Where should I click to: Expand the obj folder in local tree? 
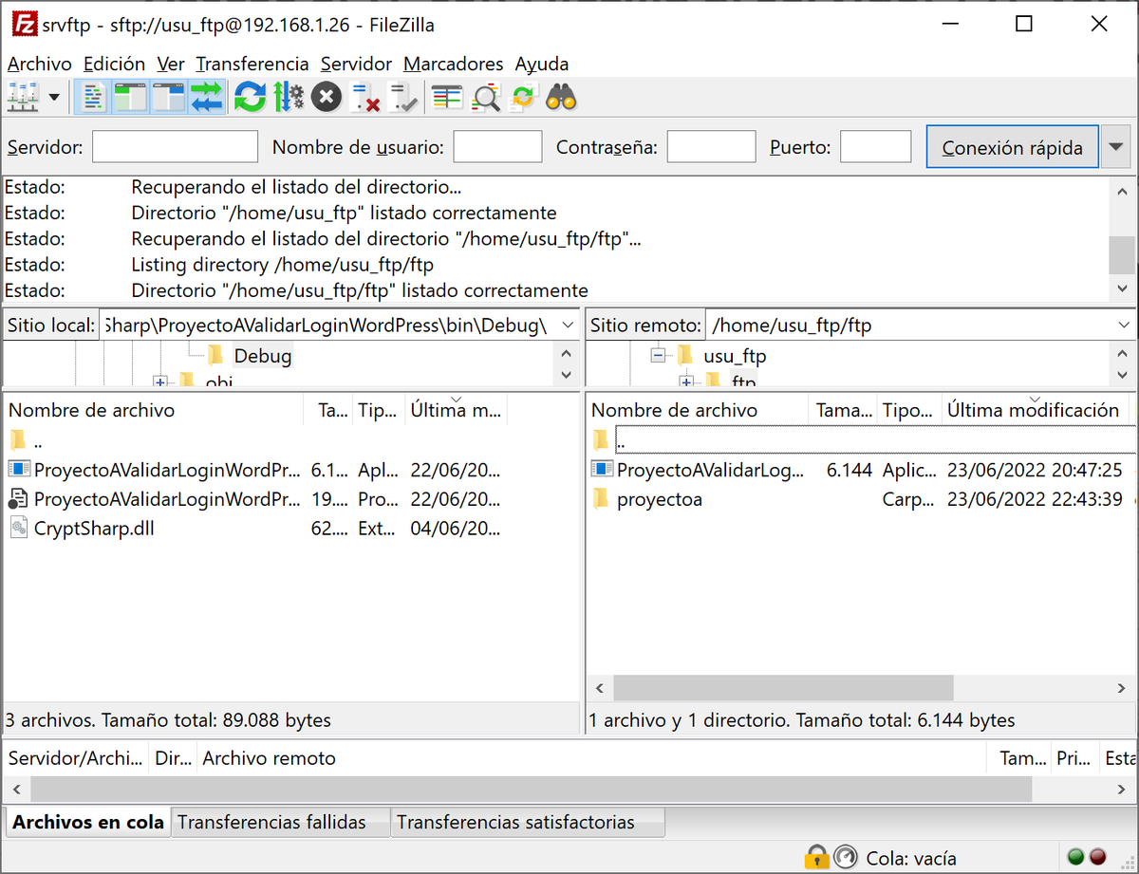tap(159, 381)
